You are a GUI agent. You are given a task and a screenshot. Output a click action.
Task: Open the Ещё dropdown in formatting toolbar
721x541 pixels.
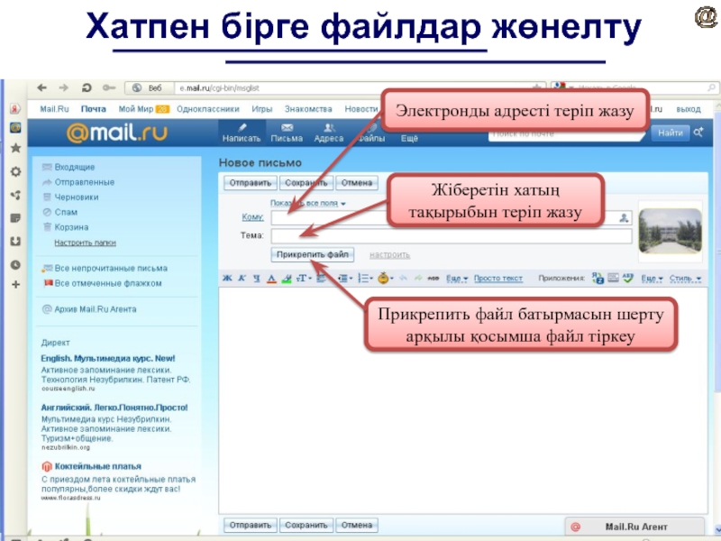[458, 278]
